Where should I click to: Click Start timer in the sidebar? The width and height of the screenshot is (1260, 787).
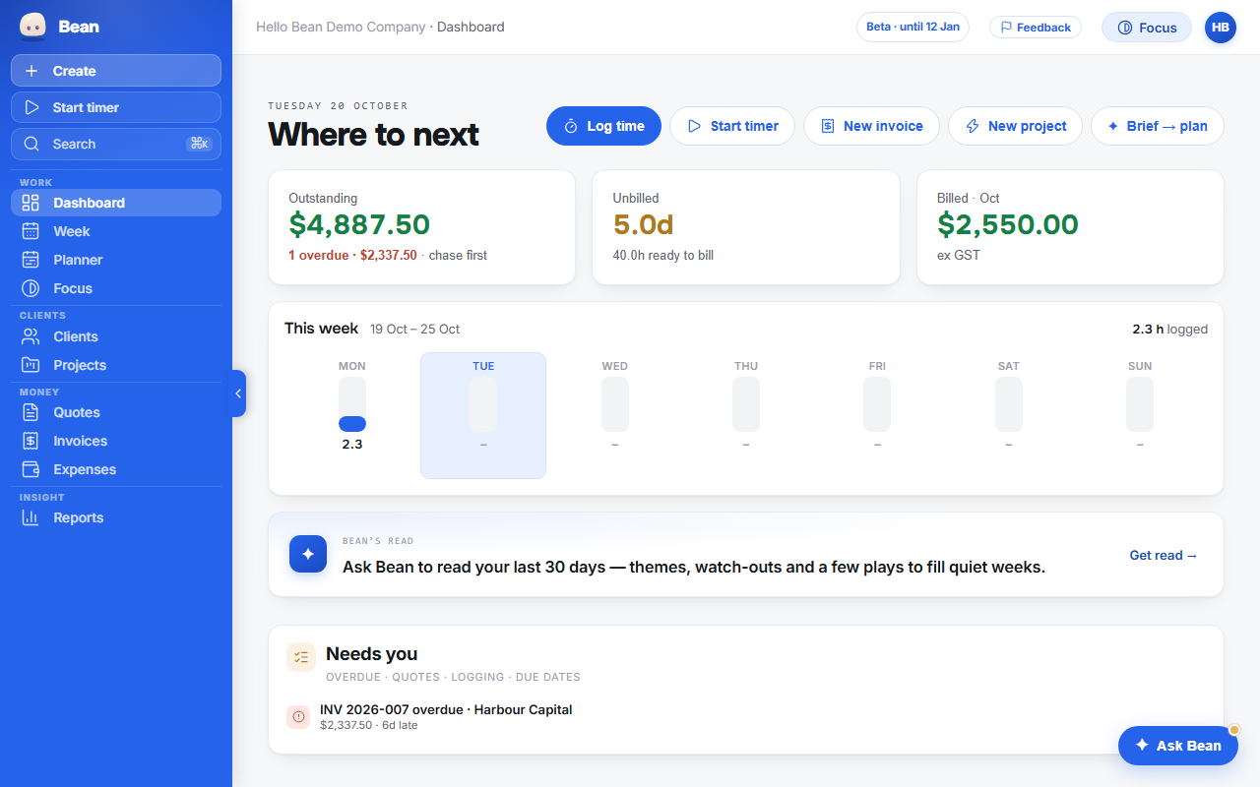tap(116, 107)
